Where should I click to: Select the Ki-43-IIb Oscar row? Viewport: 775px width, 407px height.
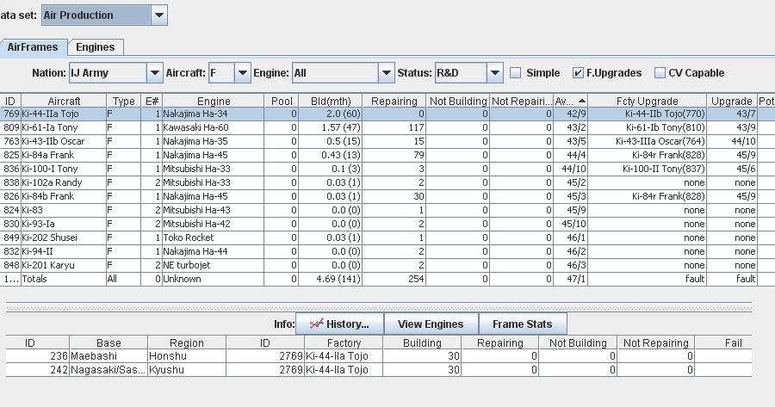point(387,141)
